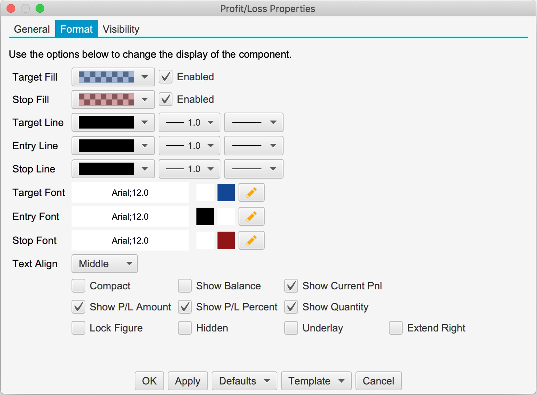The width and height of the screenshot is (537, 395).
Task: Check the Extend Right option
Action: pyautogui.click(x=396, y=328)
